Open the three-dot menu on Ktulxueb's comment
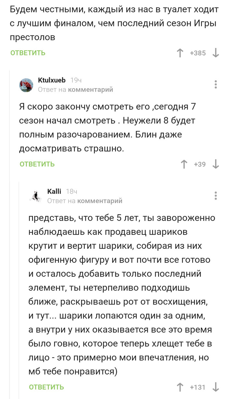This screenshot has width=228, height=399. point(215,84)
